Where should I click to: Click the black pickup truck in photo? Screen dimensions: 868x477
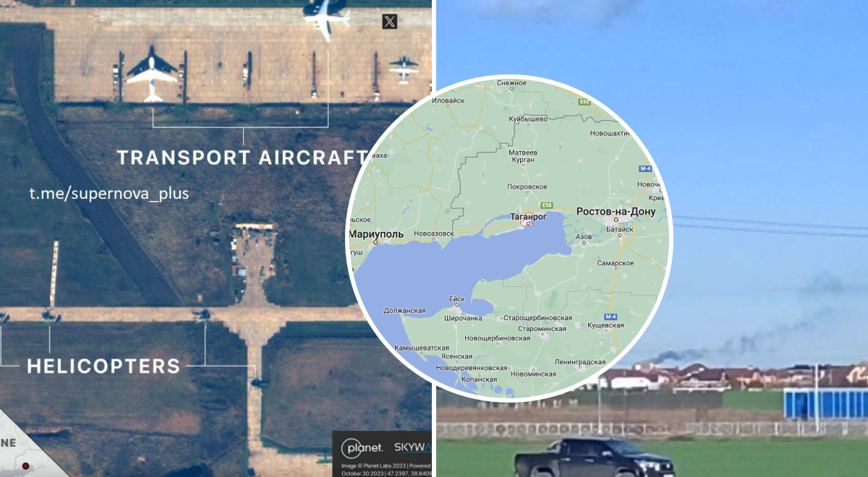point(582,457)
